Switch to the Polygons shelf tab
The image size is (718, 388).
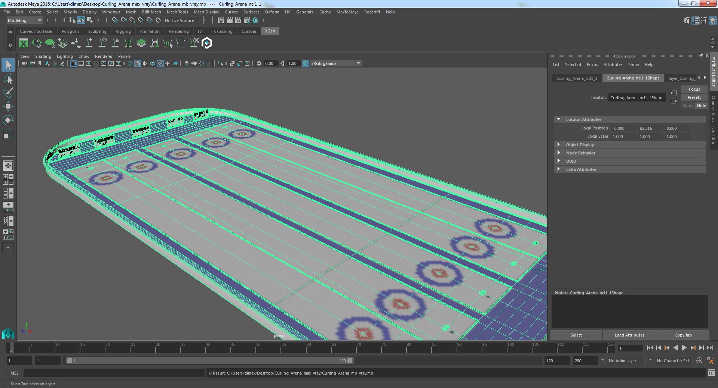pos(70,31)
